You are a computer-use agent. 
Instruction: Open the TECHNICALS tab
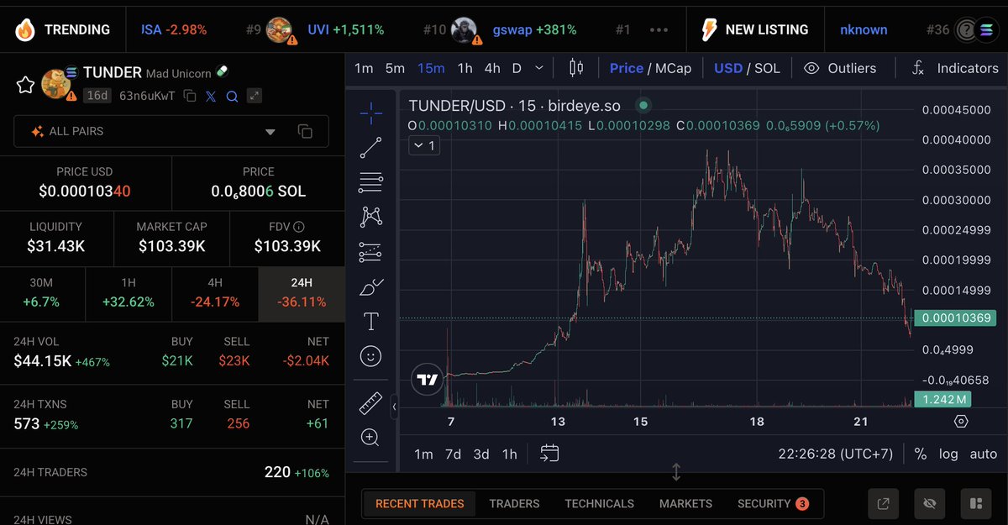pos(599,503)
